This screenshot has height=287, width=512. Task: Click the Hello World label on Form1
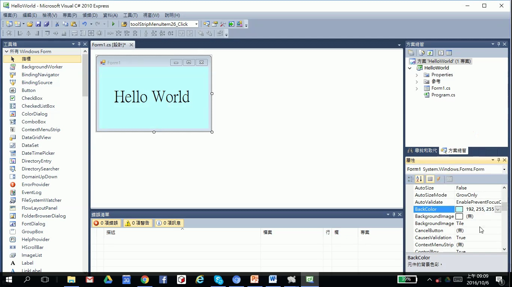pos(152,97)
